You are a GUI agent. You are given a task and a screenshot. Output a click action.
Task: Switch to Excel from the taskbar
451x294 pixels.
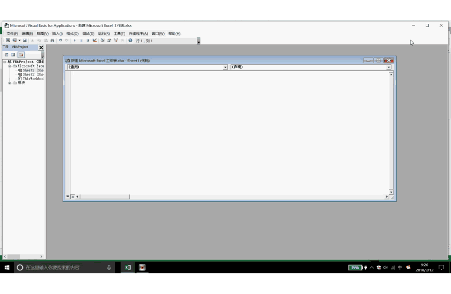128,267
